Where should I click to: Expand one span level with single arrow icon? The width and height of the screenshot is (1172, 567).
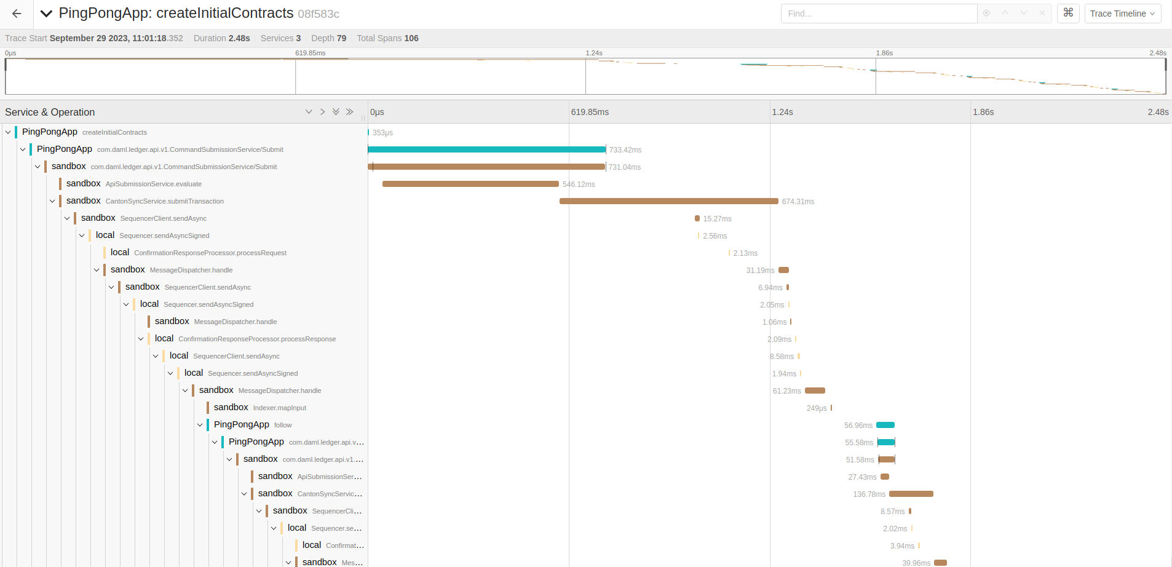coord(322,111)
